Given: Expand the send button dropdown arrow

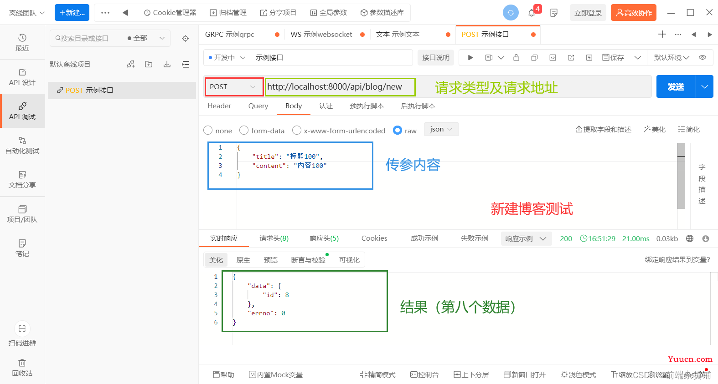Looking at the screenshot, I should coord(704,87).
